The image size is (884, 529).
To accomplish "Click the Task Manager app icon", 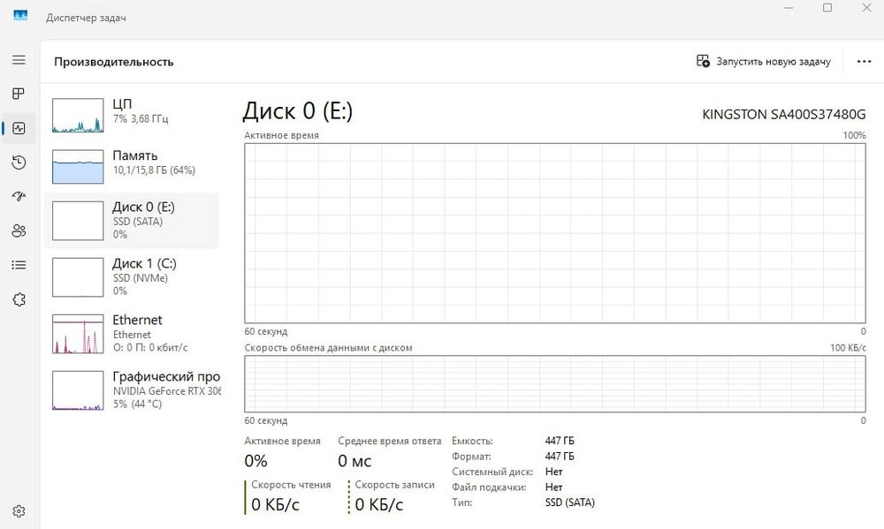I will [20, 16].
